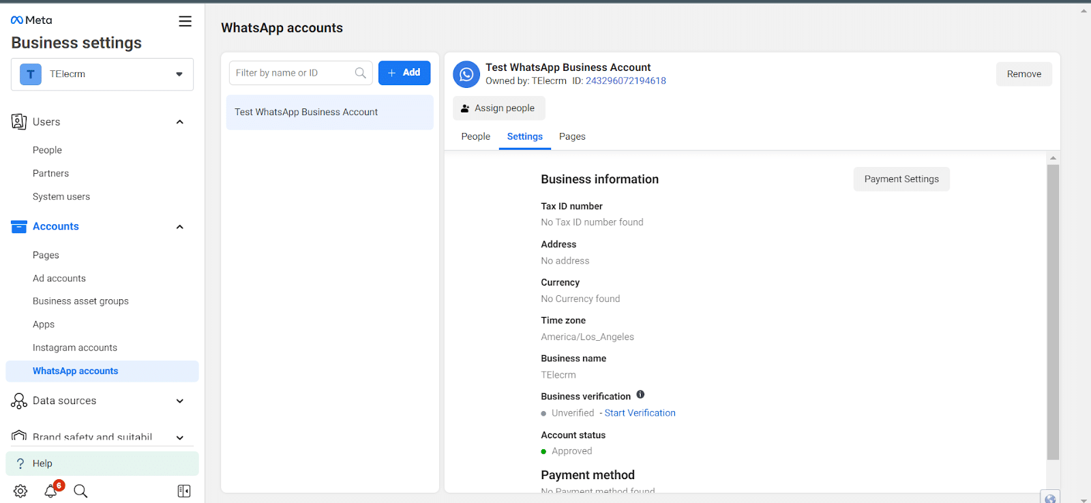Open People under Users
1091x503 pixels.
(47, 150)
